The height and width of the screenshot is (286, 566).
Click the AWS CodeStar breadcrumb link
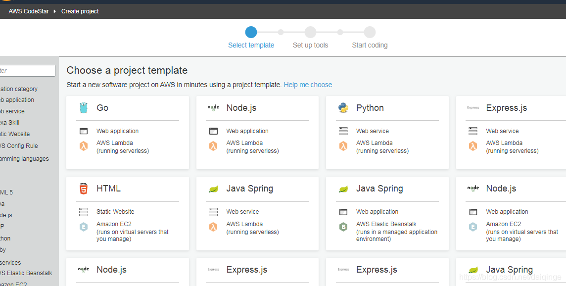(x=29, y=11)
